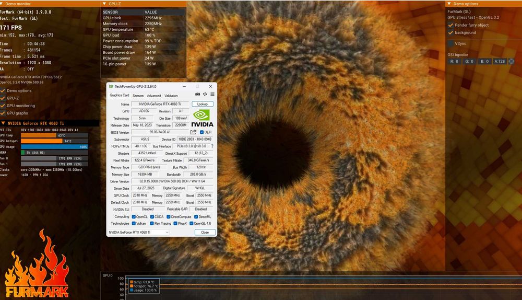522x300 pixels.
Task: Click the SENSOR column header
Action: click(110, 12)
